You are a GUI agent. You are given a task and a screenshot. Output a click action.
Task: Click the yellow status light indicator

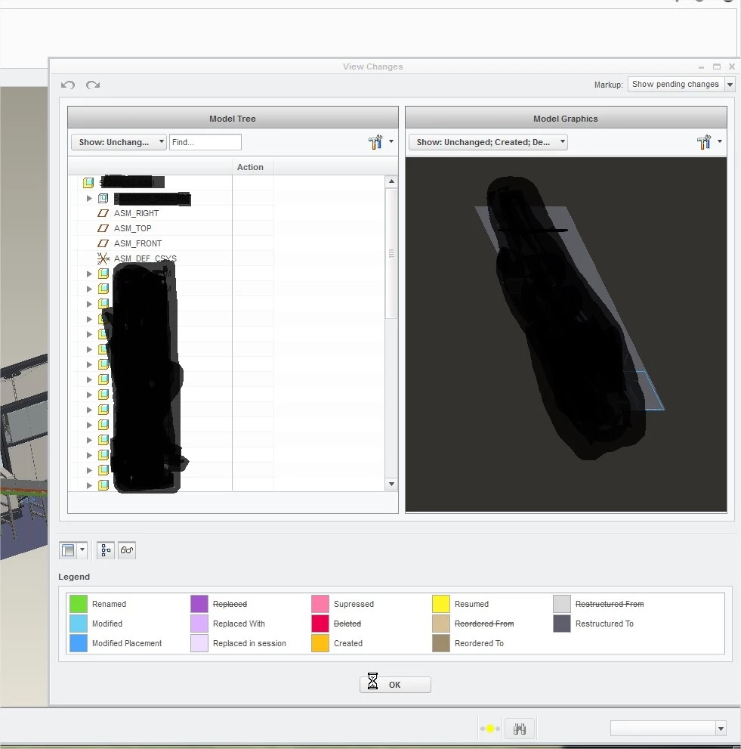pyautogui.click(x=490, y=729)
